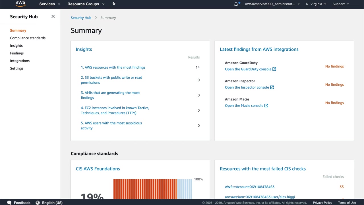Open the AWS Account 069108438463 resource
This screenshot has width=364, height=205.
point(249,187)
